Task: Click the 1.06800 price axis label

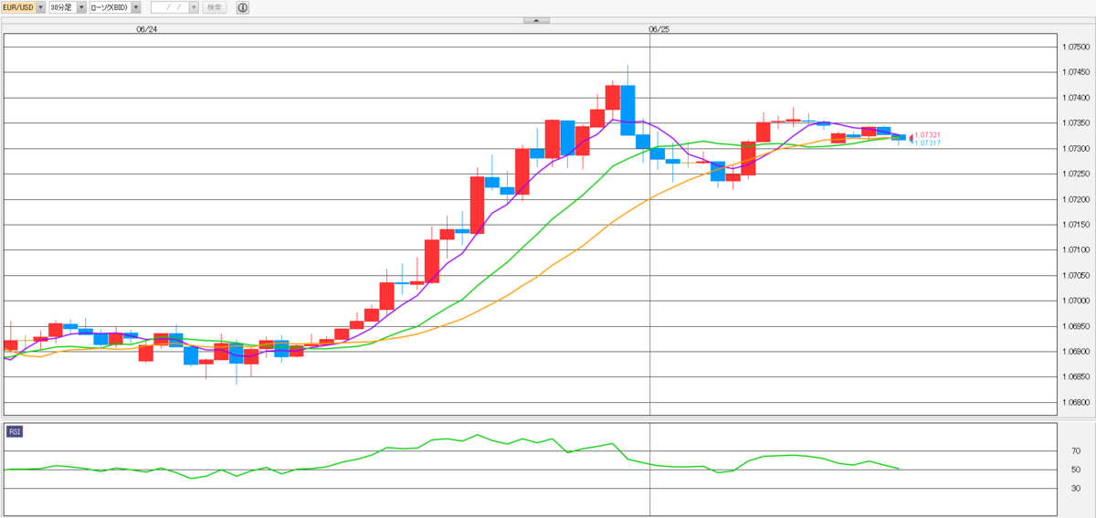Action: click(x=1074, y=402)
